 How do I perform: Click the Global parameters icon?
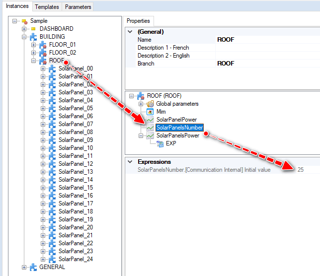150,104
